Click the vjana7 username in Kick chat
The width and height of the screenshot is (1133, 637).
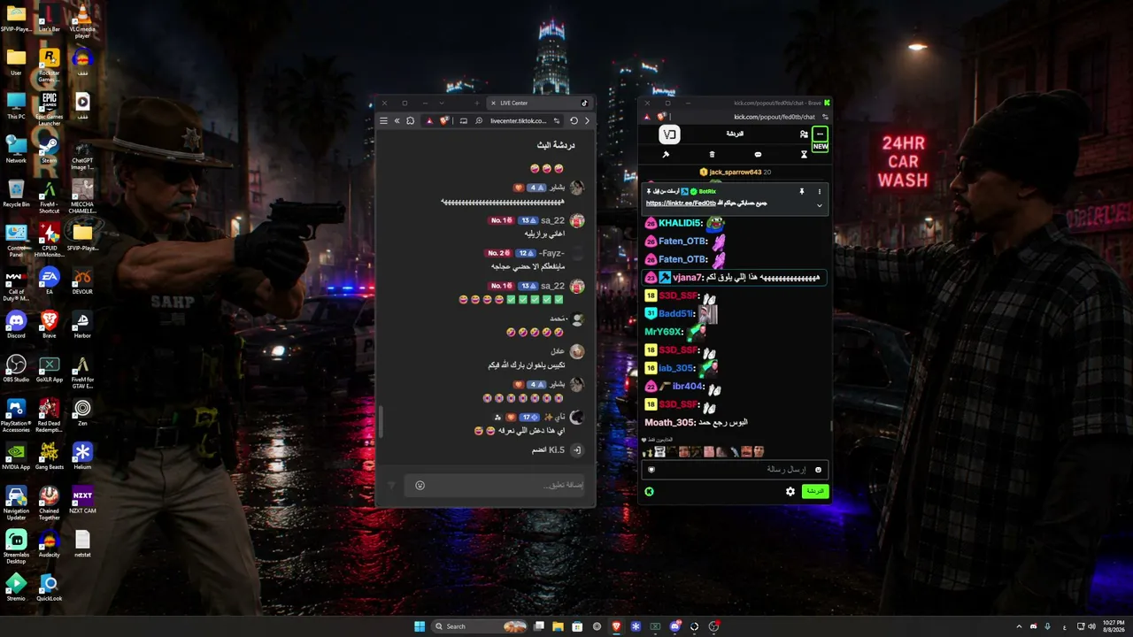(686, 278)
